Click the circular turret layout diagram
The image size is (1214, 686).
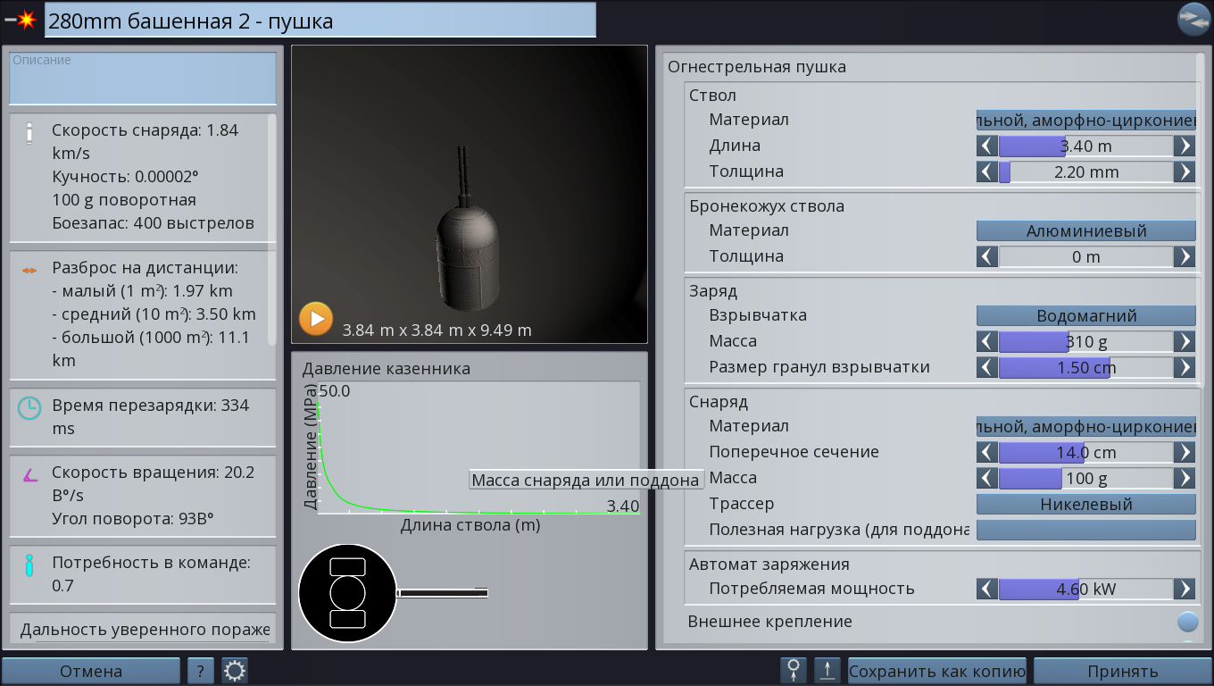[347, 593]
